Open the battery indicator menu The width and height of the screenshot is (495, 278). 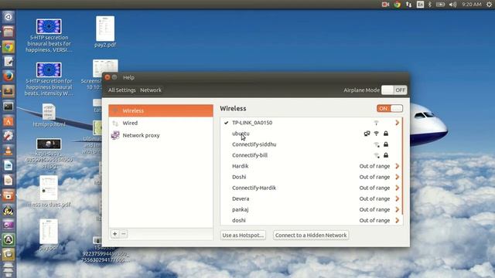click(440, 5)
